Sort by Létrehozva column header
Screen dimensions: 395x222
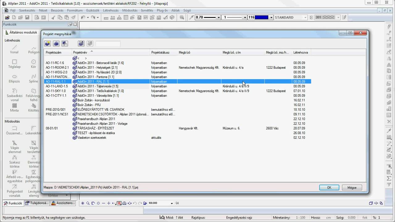301,53
